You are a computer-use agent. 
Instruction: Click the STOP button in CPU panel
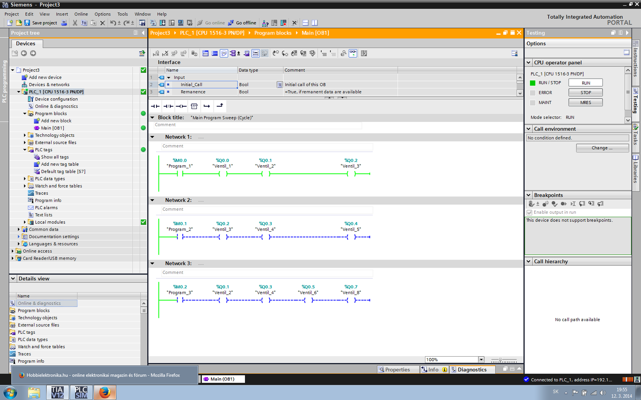[585, 93]
